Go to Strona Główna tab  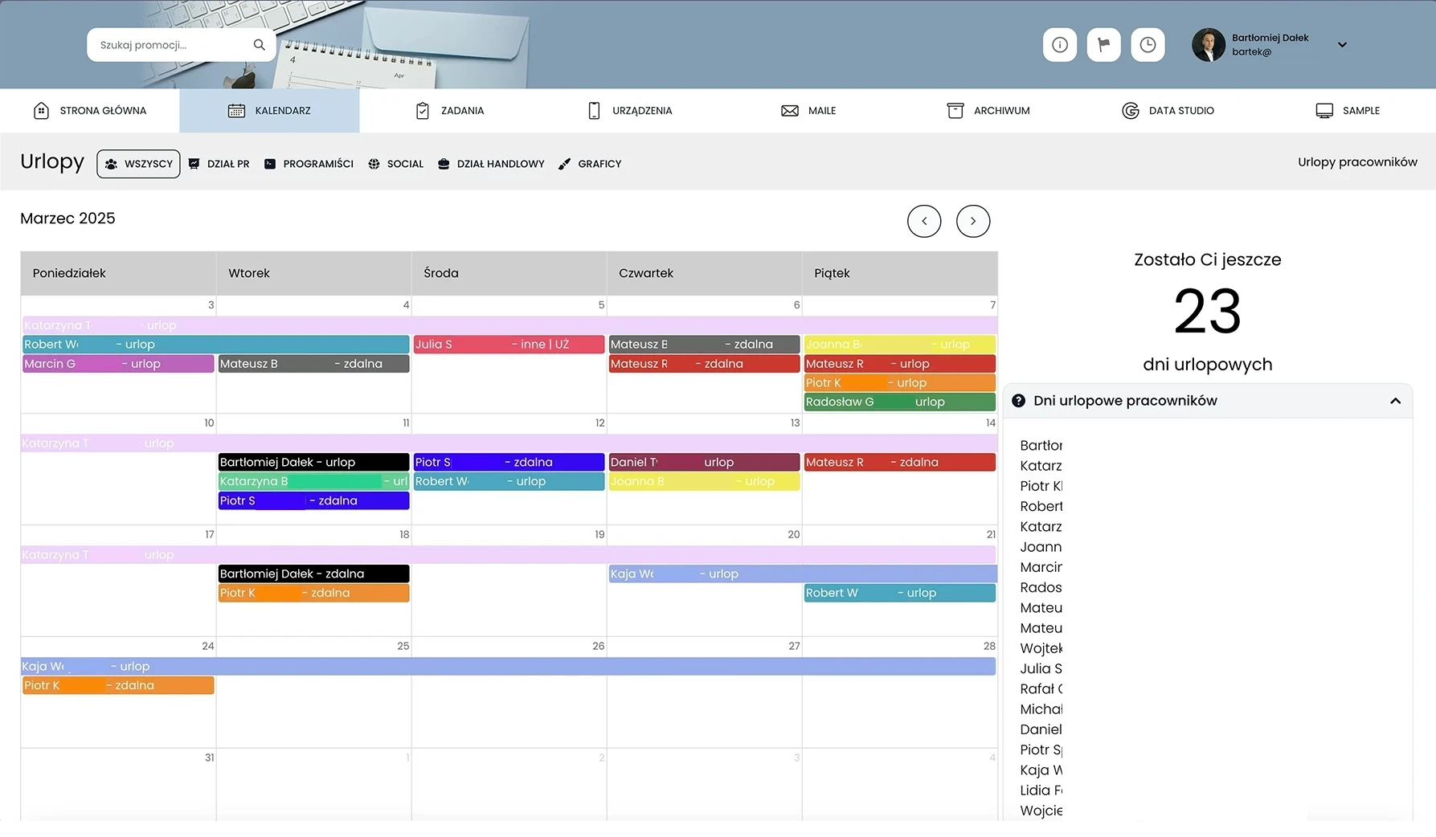click(x=90, y=111)
